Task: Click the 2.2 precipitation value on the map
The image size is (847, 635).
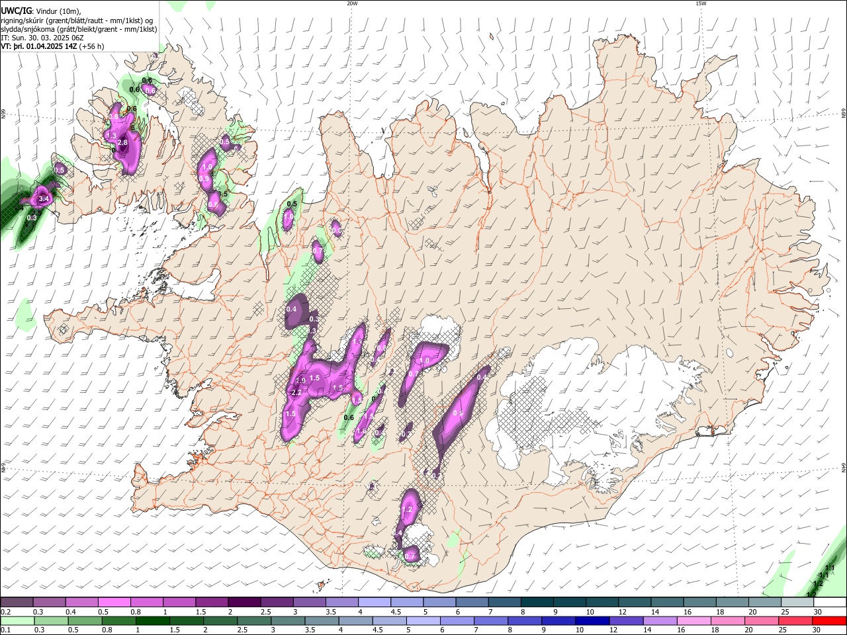Action: tap(296, 393)
